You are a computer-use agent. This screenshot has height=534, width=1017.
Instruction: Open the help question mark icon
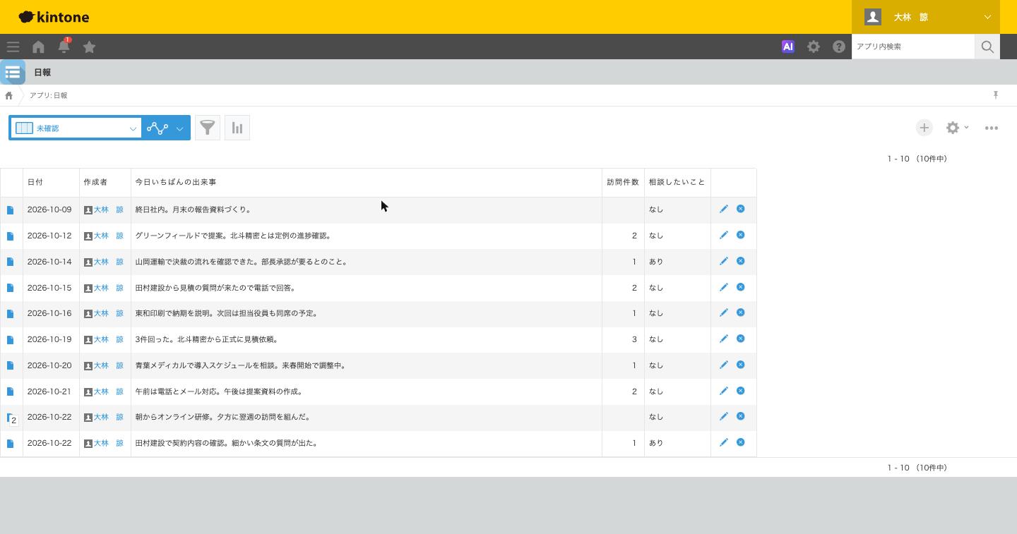(839, 47)
